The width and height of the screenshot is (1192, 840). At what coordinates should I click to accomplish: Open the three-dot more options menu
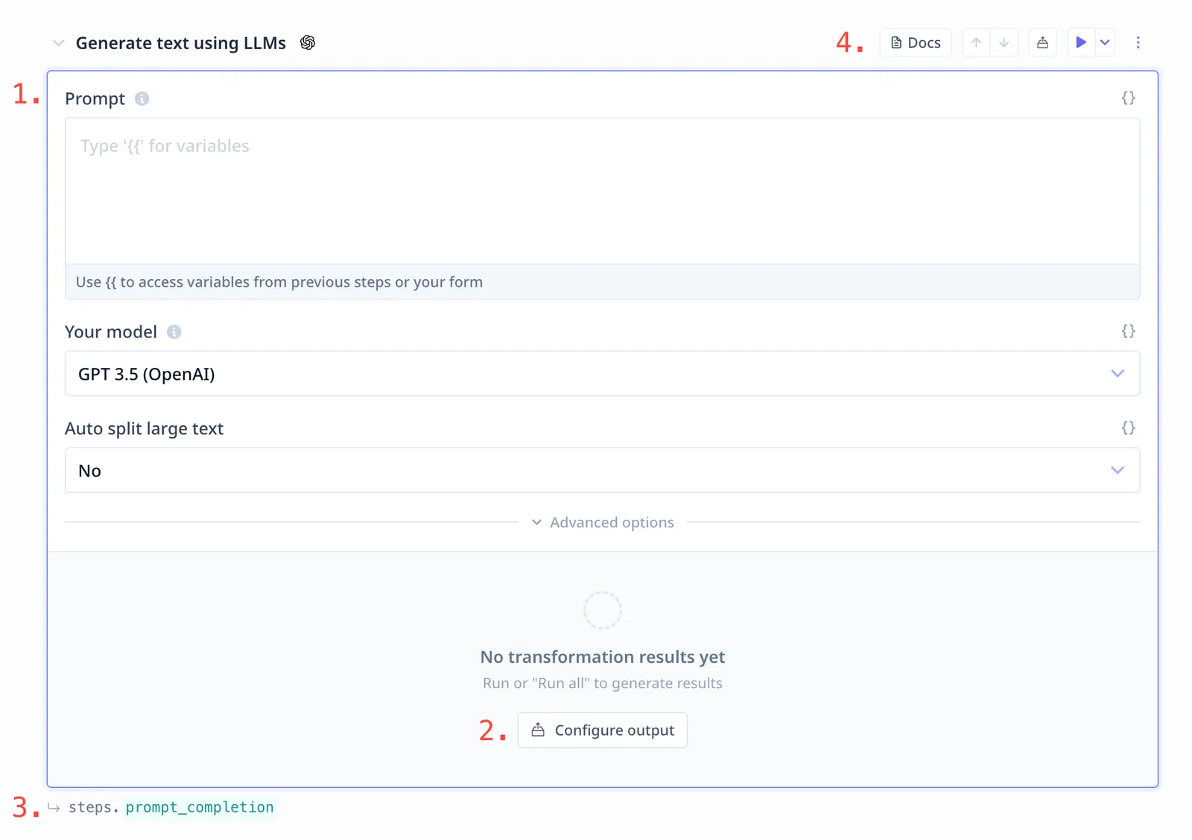coord(1138,42)
